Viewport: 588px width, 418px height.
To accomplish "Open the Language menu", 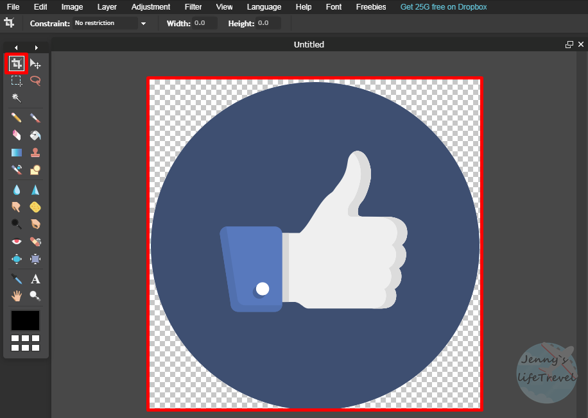I will (264, 7).
